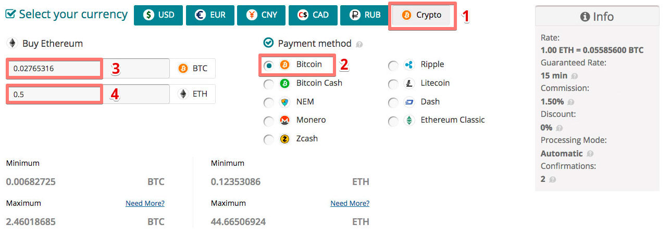Switch to the USD currency tab
Image resolution: width=670 pixels, height=237 pixels.
coord(158,15)
